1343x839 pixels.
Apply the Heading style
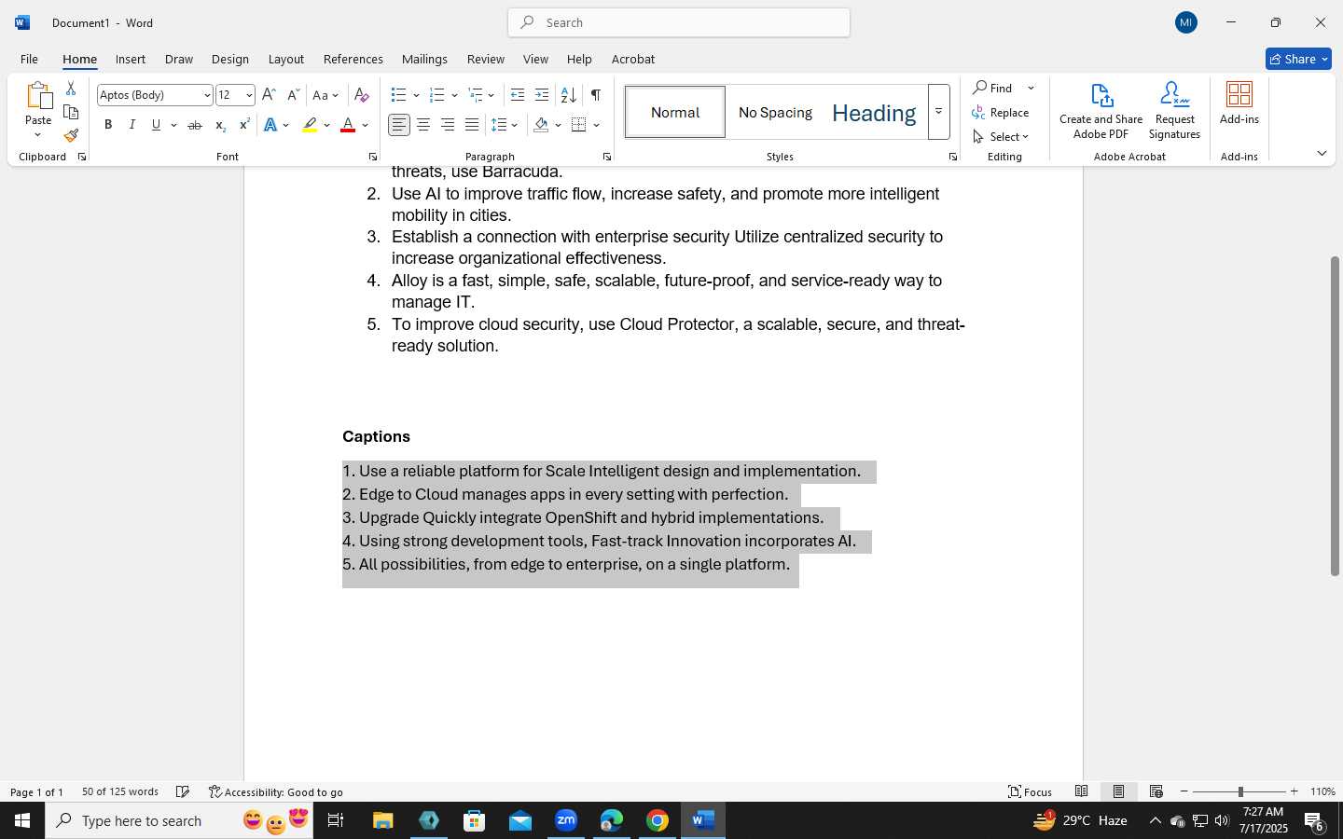[x=874, y=112]
